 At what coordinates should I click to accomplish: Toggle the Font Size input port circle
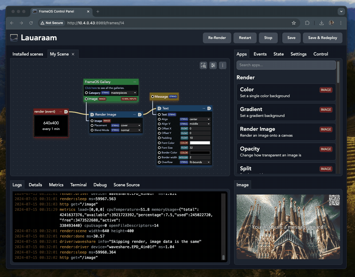pyautogui.click(x=159, y=148)
